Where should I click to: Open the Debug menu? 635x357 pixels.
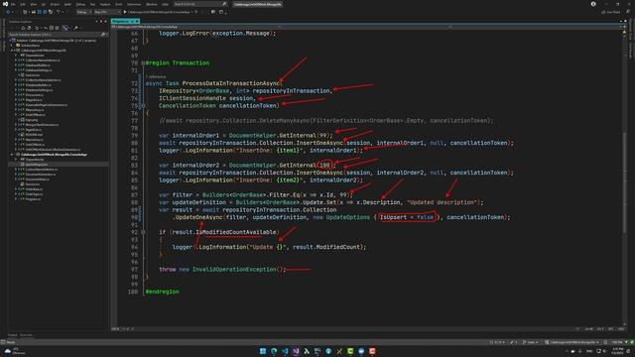80,4
